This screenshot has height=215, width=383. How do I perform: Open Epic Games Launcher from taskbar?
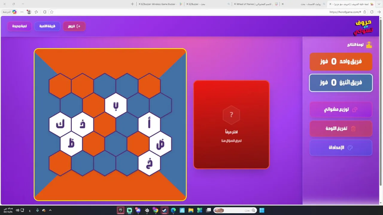pos(120,210)
